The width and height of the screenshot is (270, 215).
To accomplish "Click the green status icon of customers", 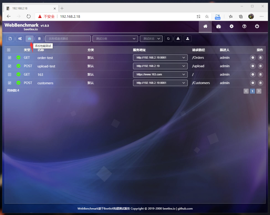I will coord(18,83).
